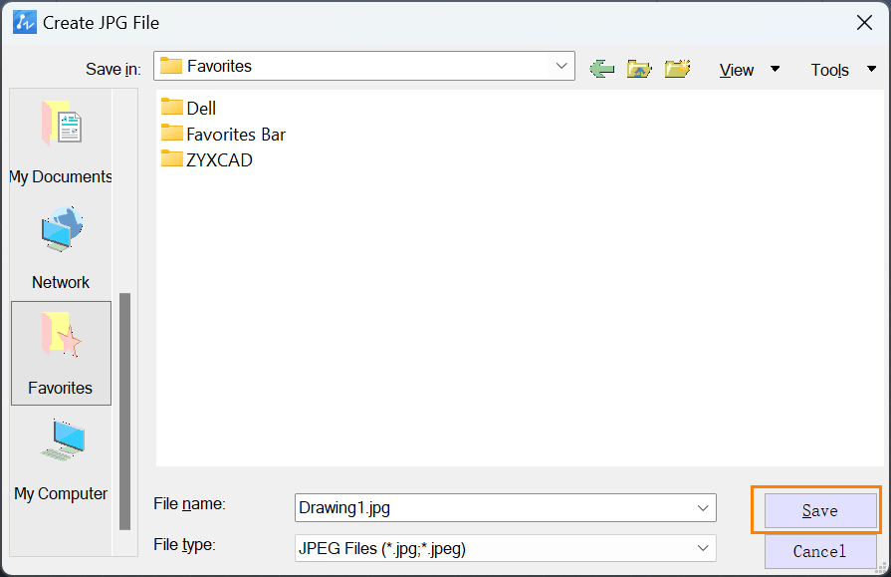Select the ZYXCAD folder
This screenshot has height=577, width=891.
(207, 159)
